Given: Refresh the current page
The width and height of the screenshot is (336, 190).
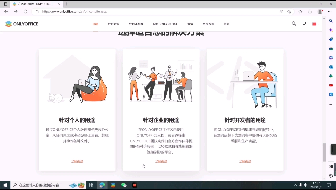Looking at the screenshot, I should pyautogui.click(x=26, y=11).
